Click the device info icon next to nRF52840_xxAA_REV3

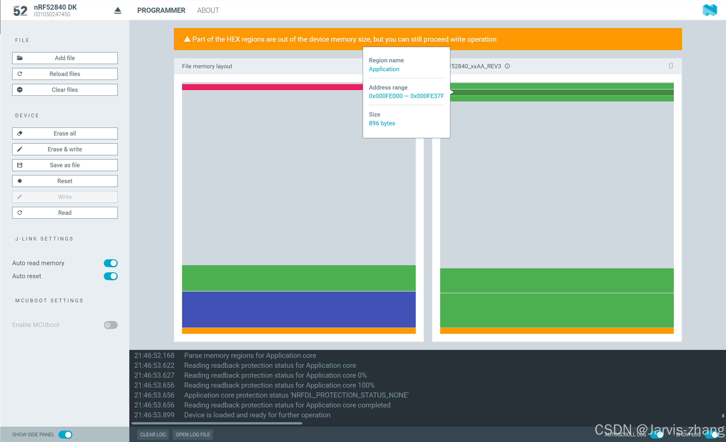point(507,66)
